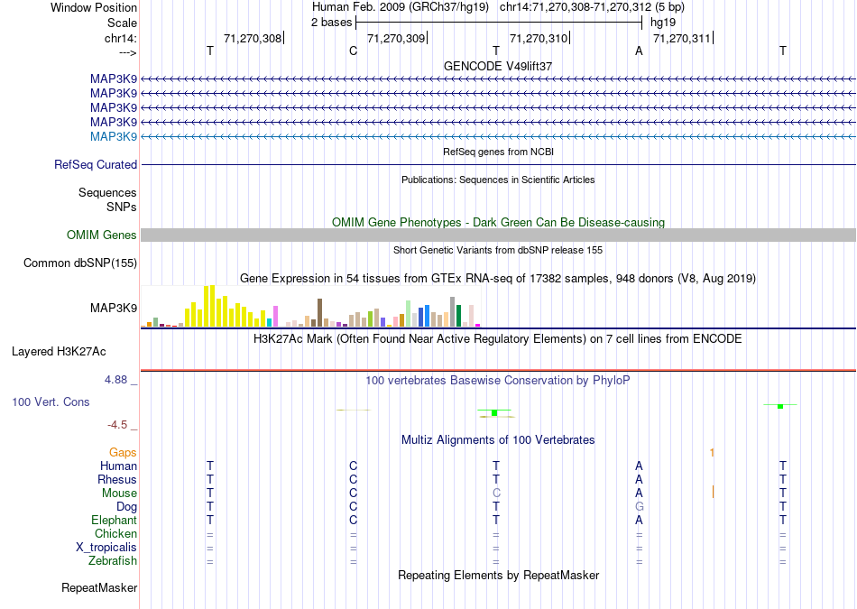Click the SNPs subtrack label
857x609 pixels.
click(x=122, y=208)
